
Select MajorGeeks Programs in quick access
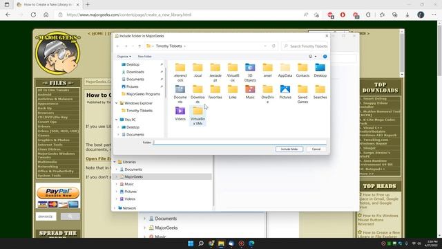[140, 94]
